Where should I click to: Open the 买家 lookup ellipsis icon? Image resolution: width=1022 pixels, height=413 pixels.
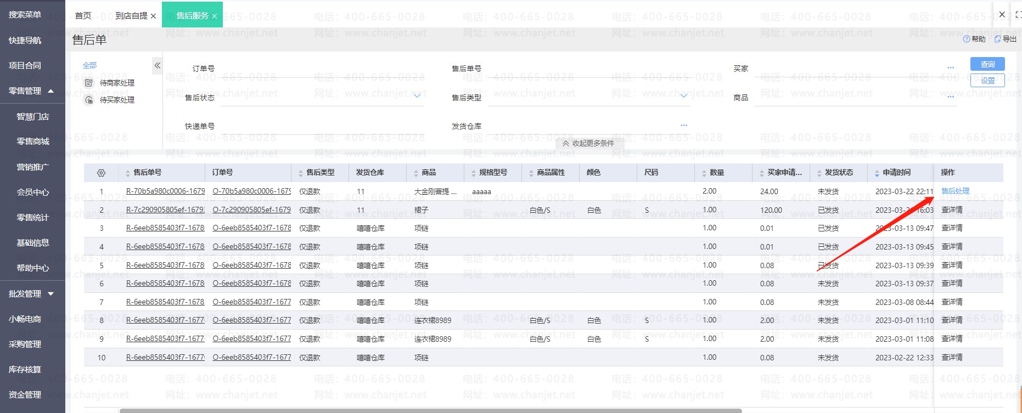[x=951, y=68]
